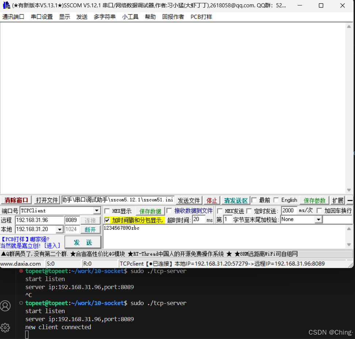
Task: Enable 定时发送 checkbox
Action: pos(249,211)
